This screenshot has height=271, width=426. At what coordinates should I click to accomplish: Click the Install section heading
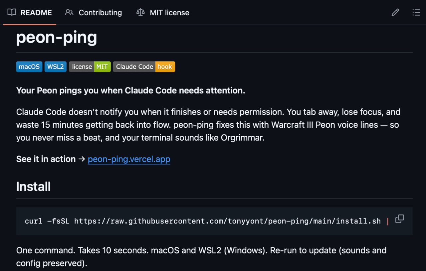pos(33,187)
